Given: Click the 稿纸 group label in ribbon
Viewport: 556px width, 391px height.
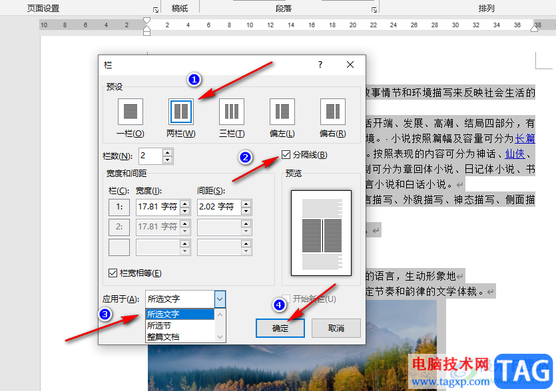Looking at the screenshot, I should point(180,9).
